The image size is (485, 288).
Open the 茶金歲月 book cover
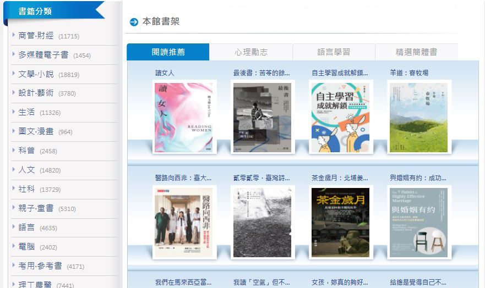340,222
